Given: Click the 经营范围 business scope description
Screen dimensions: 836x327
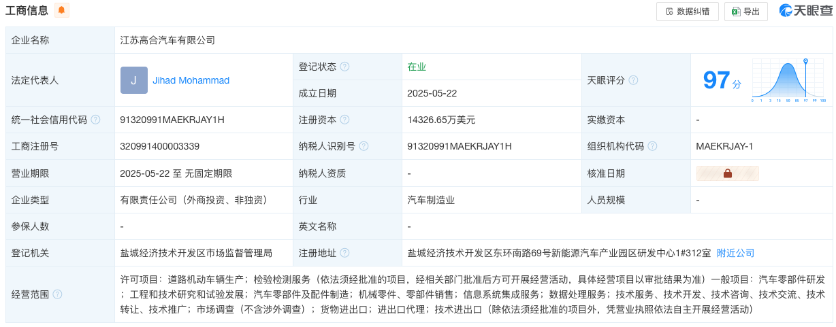Looking at the screenshot, I should (473, 294).
